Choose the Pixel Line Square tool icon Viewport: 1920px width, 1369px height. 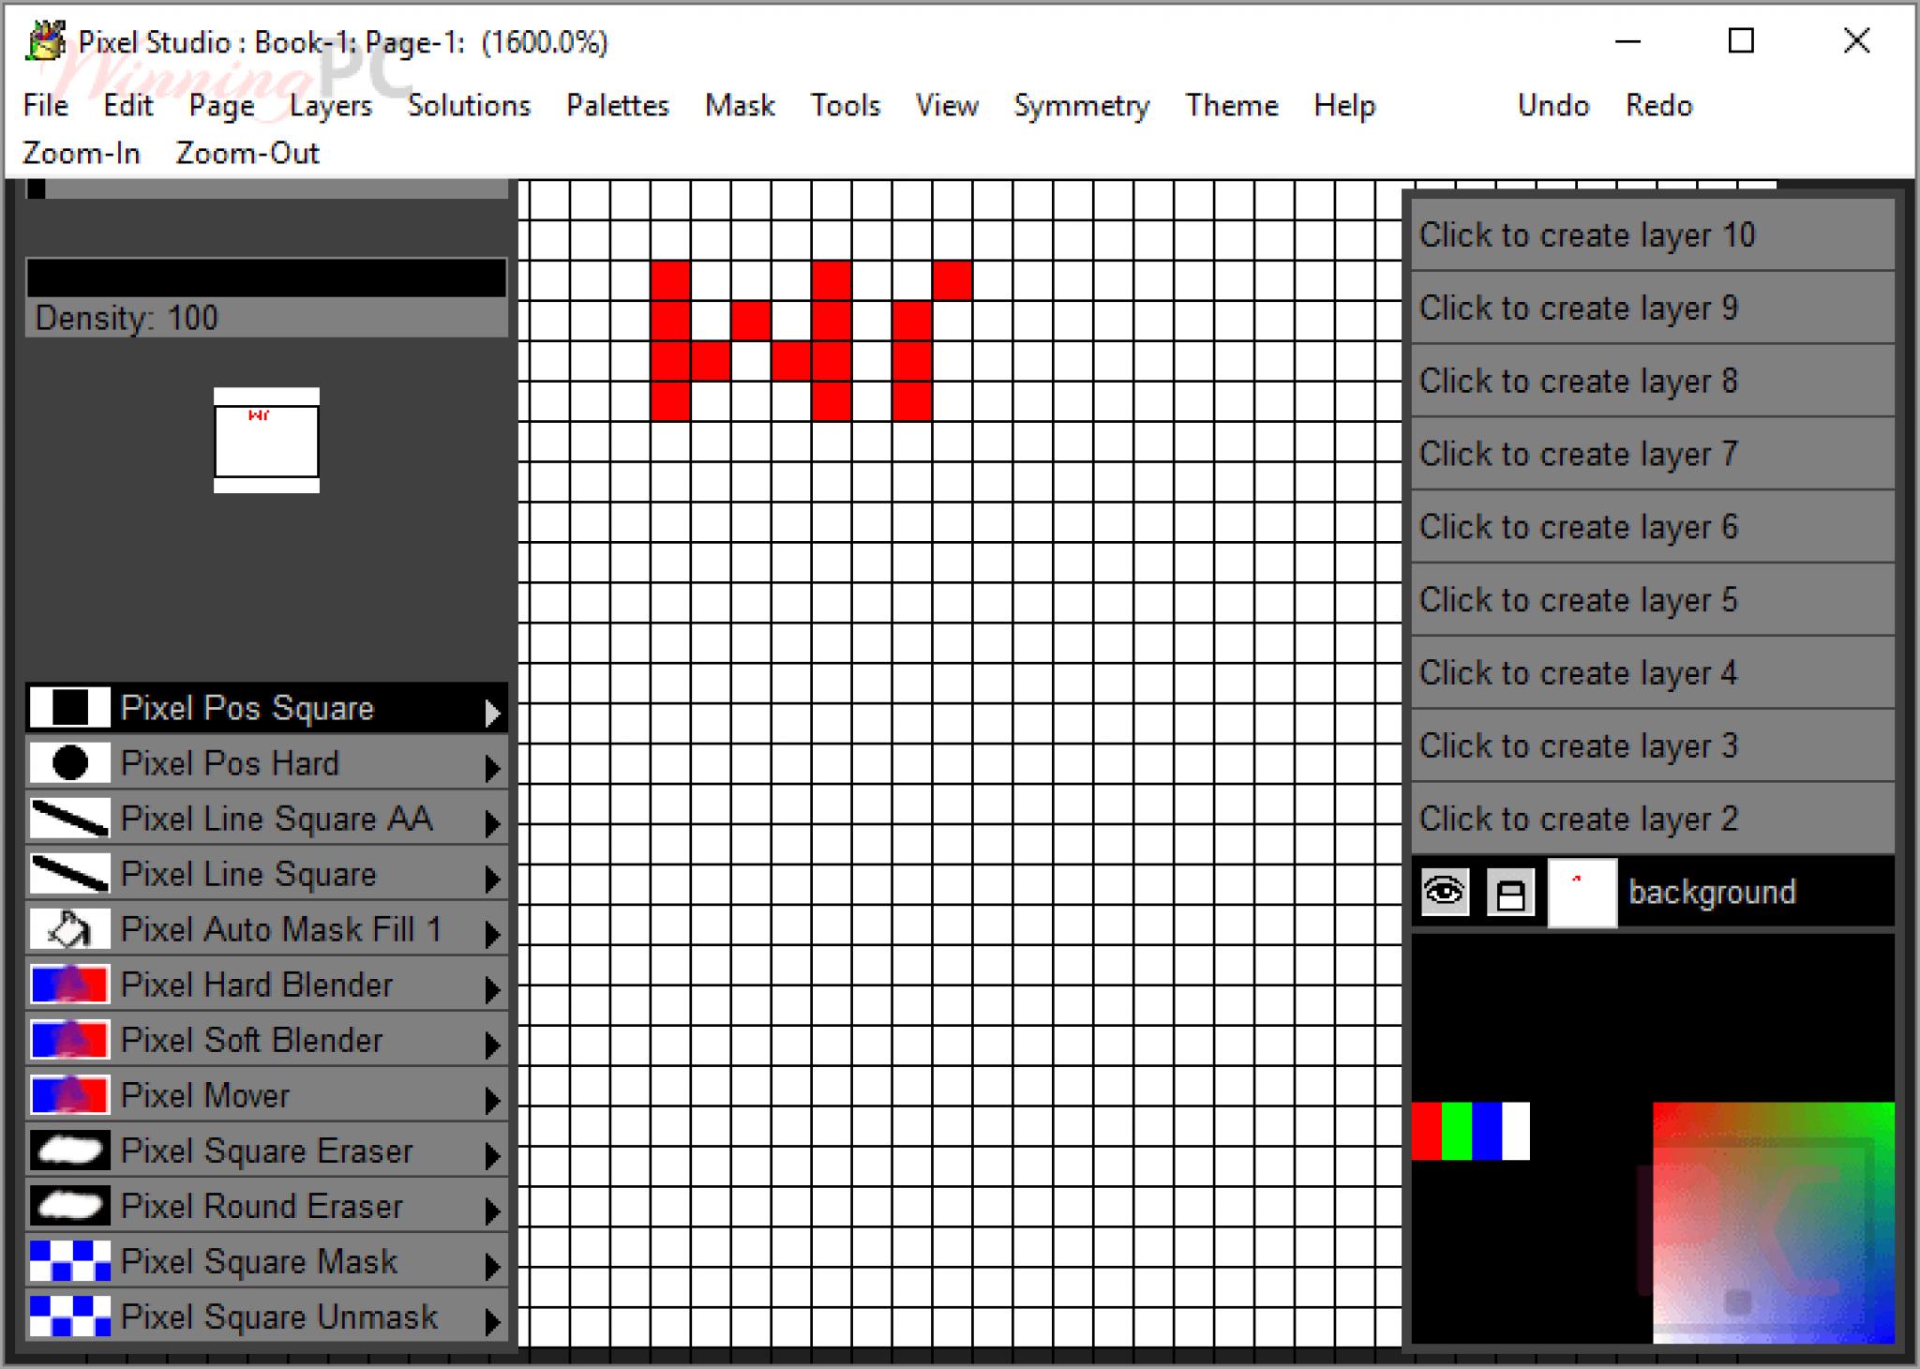pyautogui.click(x=69, y=874)
